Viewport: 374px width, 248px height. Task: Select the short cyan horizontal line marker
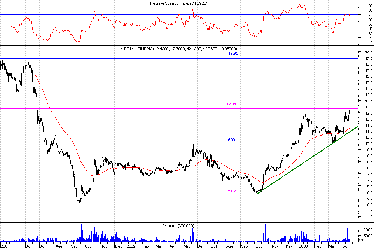pos(350,114)
